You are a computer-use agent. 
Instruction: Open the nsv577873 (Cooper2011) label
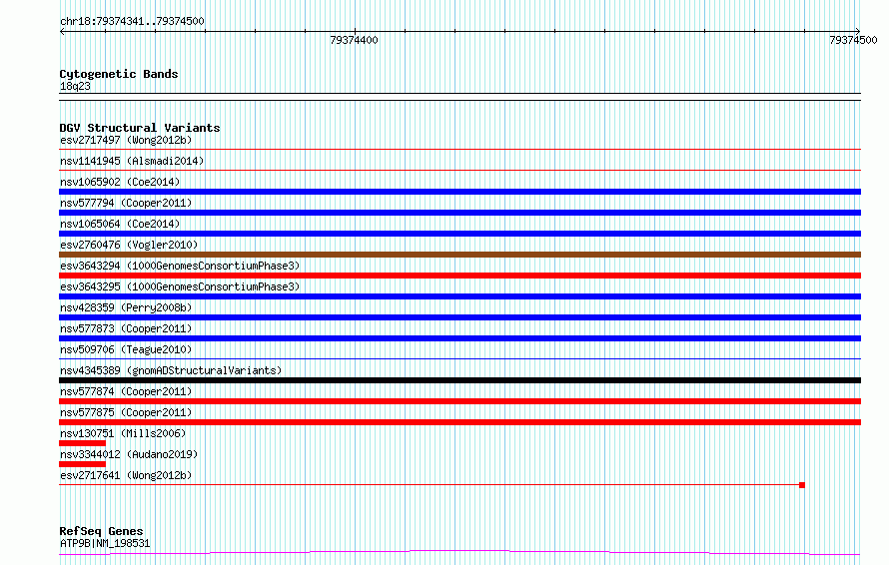[126, 328]
